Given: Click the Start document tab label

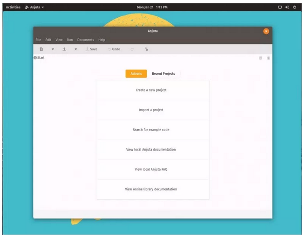Looking at the screenshot, I should click(41, 58).
